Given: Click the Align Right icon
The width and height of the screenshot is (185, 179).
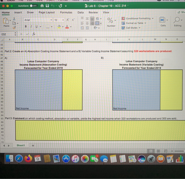Looking at the screenshot, I should (x=92, y=23).
